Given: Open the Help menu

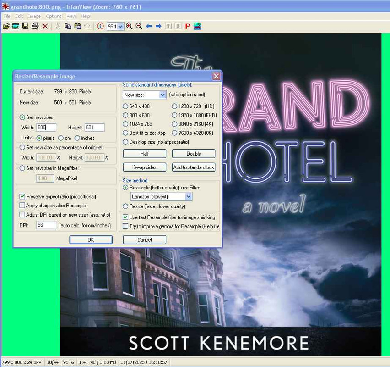Looking at the screenshot, I should 85,16.
